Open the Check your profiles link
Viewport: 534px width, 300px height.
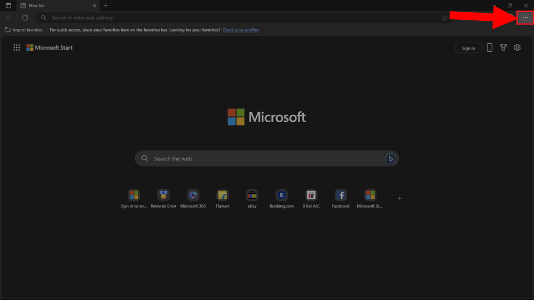pyautogui.click(x=240, y=30)
